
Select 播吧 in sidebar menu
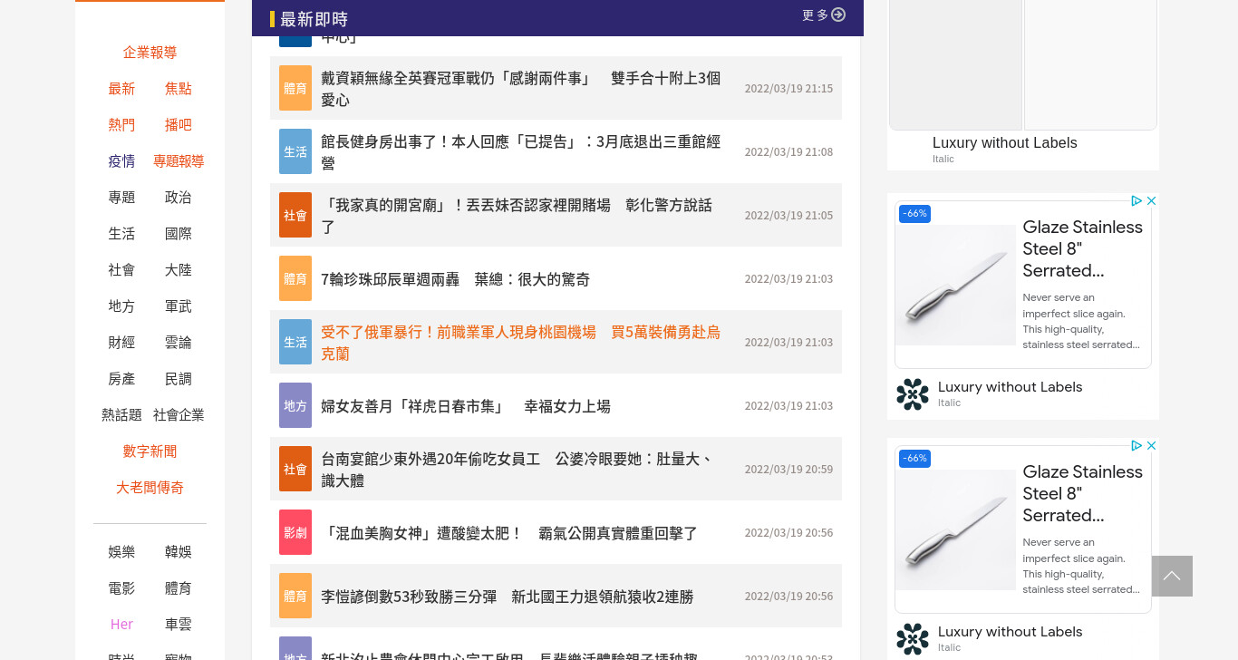tap(178, 125)
